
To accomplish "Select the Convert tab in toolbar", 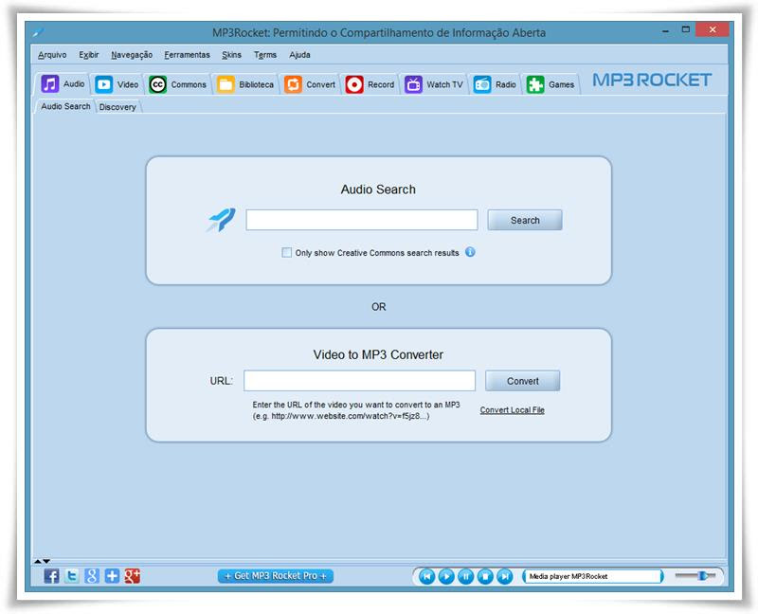I will pos(310,84).
